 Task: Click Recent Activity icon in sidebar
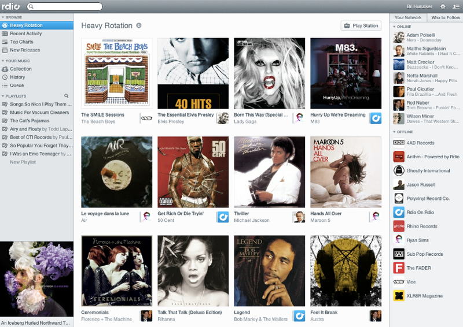click(x=5, y=34)
